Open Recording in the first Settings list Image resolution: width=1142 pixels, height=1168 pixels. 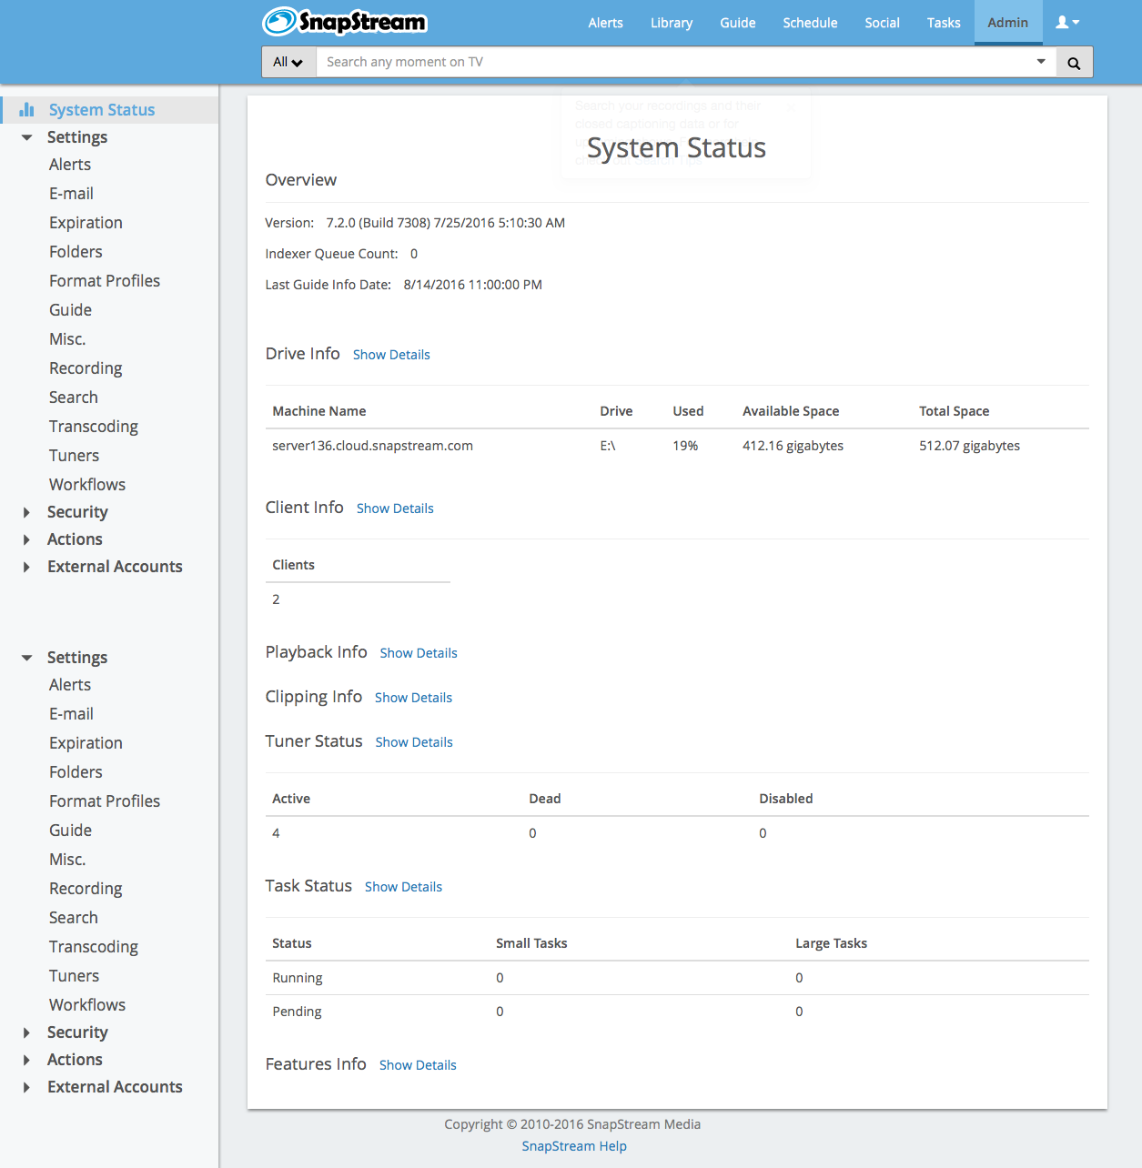coord(86,368)
